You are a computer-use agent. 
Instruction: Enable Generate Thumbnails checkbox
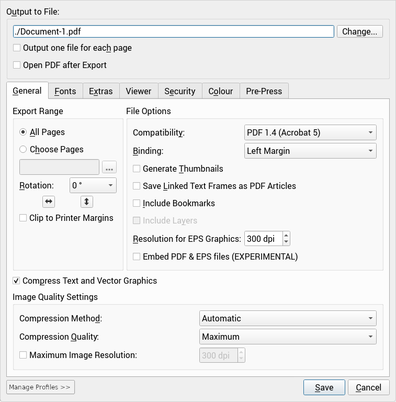pyautogui.click(x=137, y=169)
